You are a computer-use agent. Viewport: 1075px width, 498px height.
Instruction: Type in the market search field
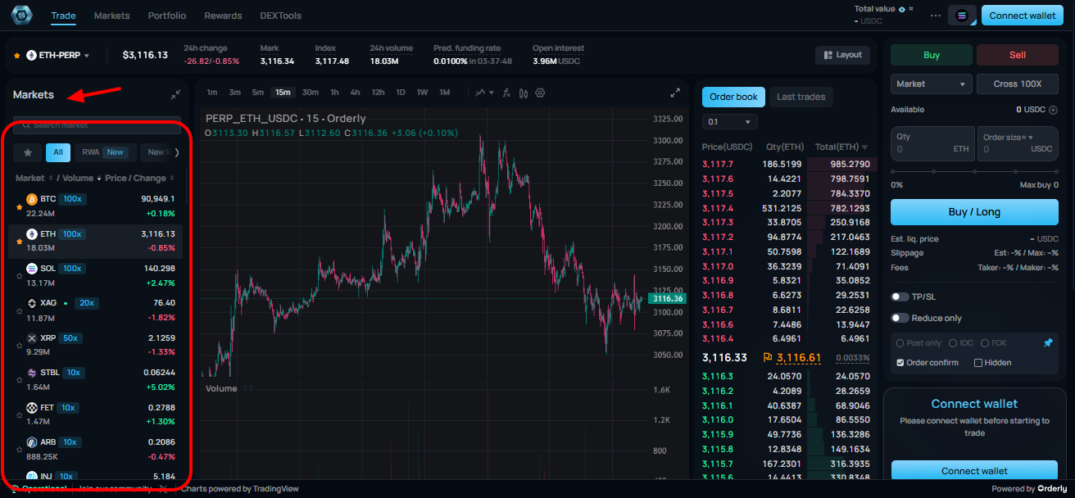click(x=96, y=126)
